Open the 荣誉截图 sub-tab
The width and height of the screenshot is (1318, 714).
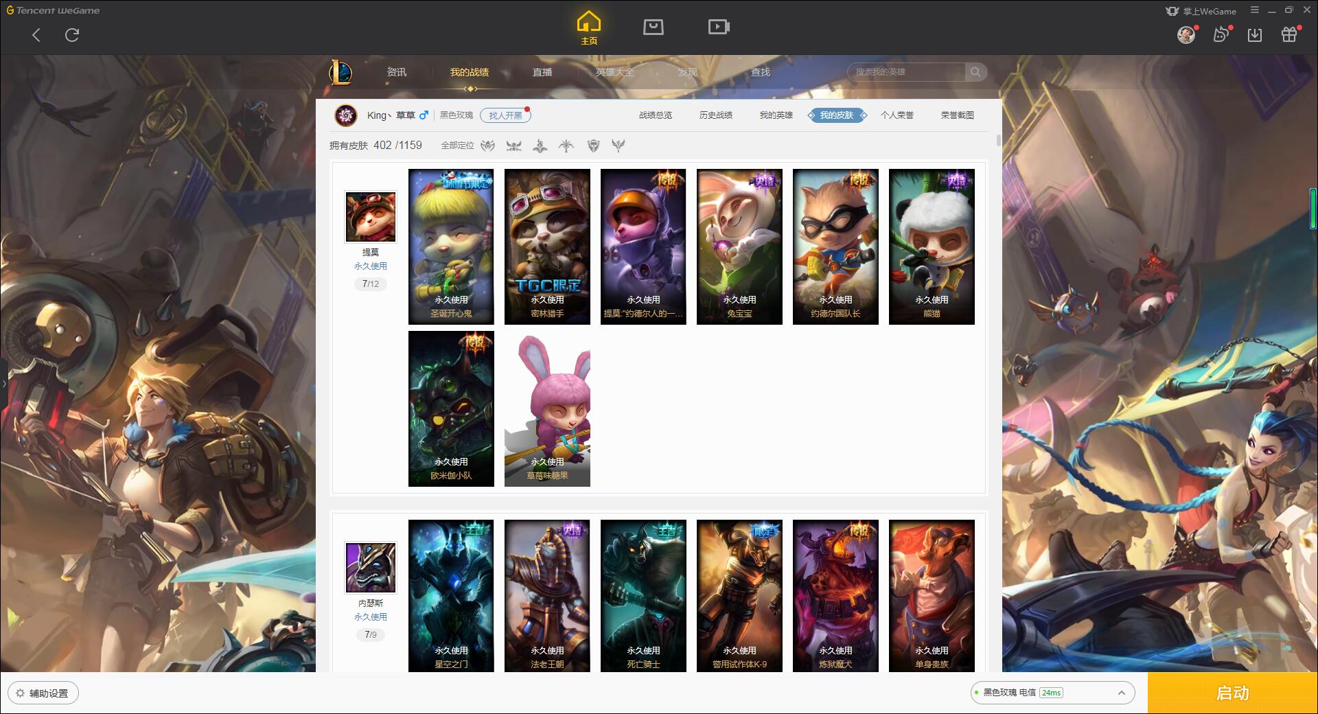tap(958, 115)
